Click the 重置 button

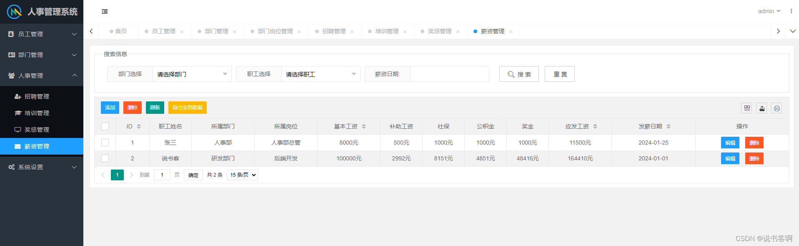[560, 74]
